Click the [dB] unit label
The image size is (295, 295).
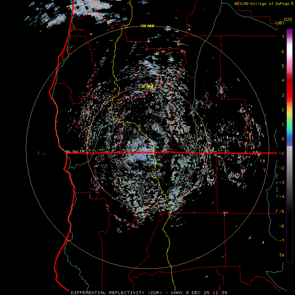pos(280,23)
